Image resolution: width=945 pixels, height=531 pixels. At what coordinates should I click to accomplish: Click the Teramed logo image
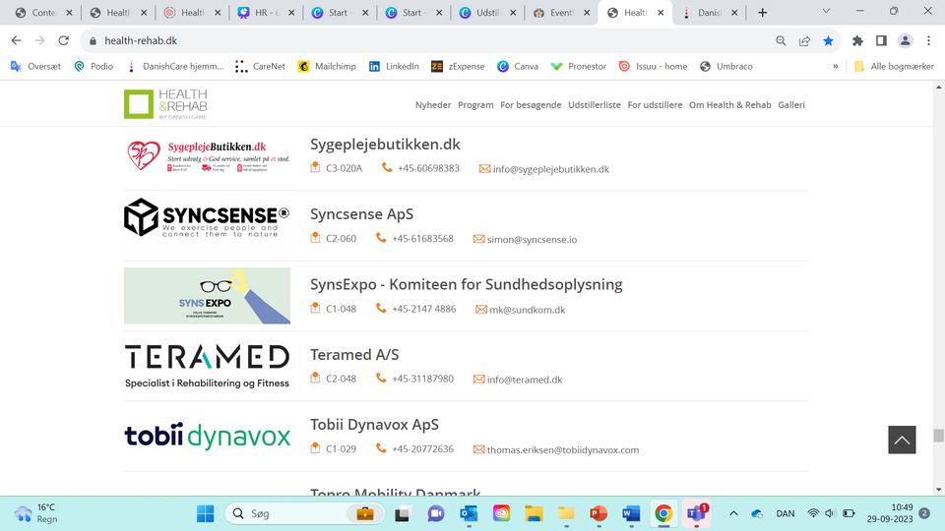(207, 366)
